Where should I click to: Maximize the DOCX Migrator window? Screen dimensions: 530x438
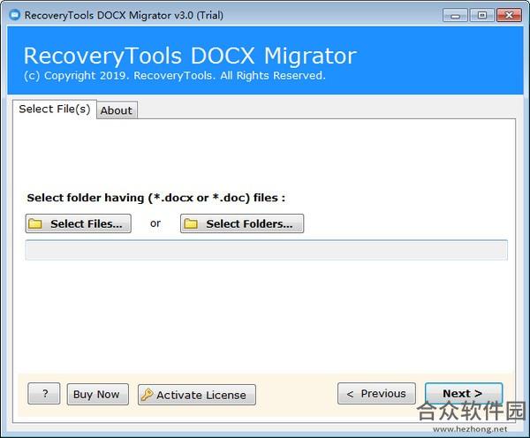tap(482, 16)
